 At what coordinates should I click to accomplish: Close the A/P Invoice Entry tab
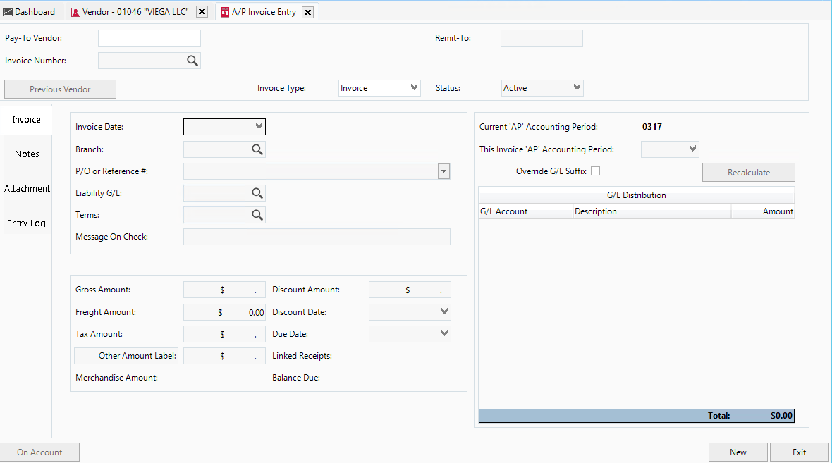(x=307, y=11)
